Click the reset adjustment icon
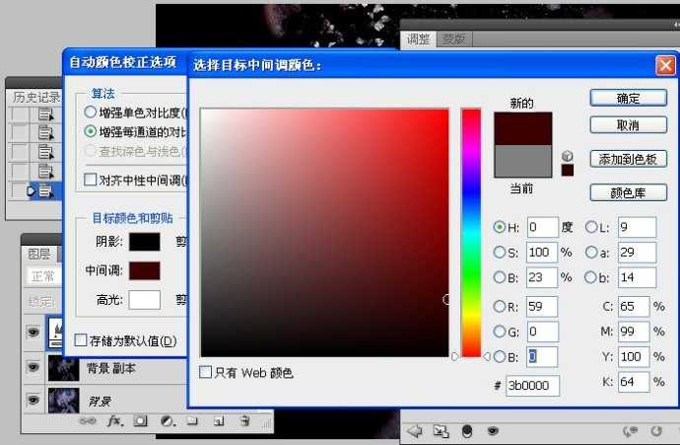 [x=656, y=431]
